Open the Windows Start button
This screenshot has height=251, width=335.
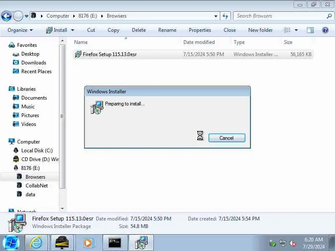pos(11,243)
